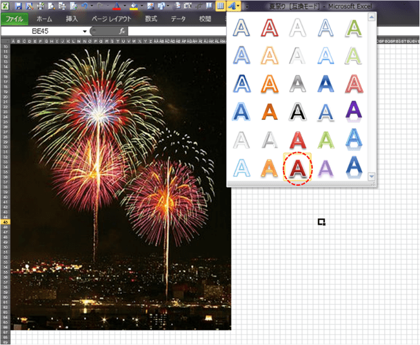
Task: Switch to the ページ レイアウト tab
Action: [111, 19]
